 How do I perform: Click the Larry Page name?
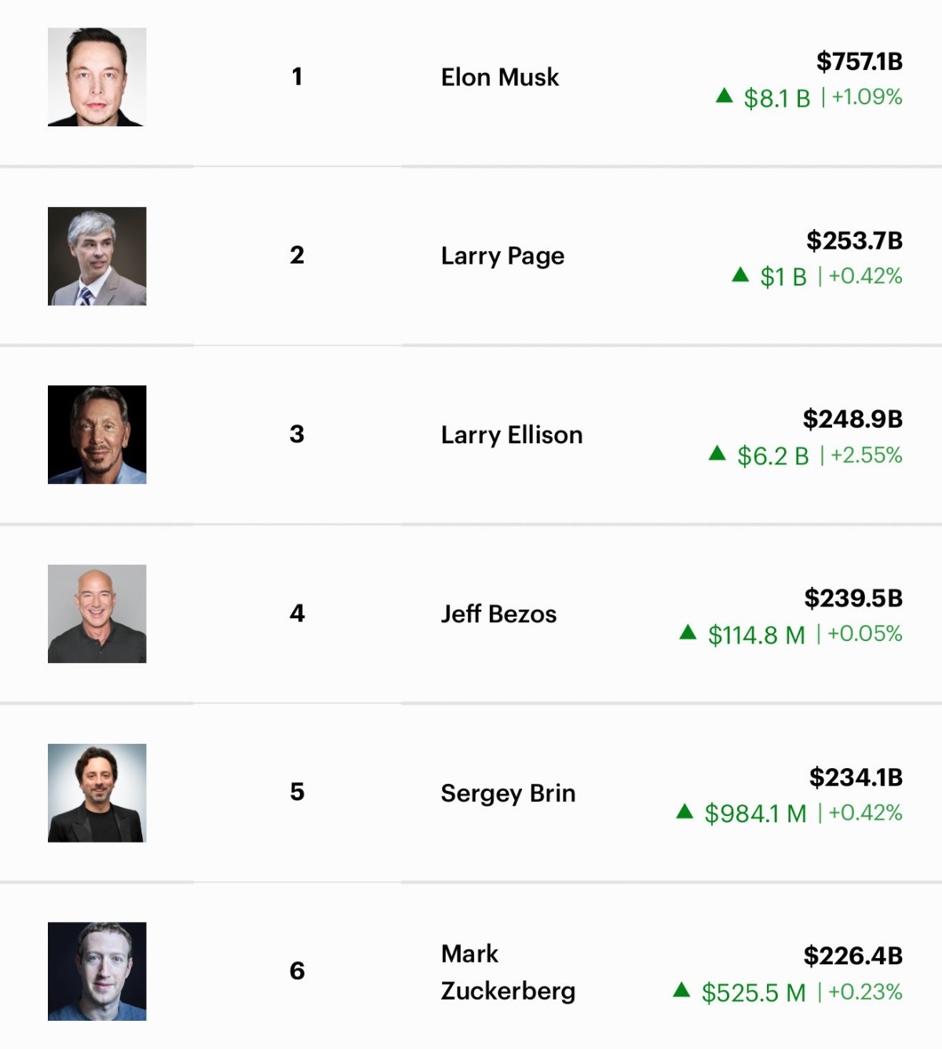pos(502,256)
